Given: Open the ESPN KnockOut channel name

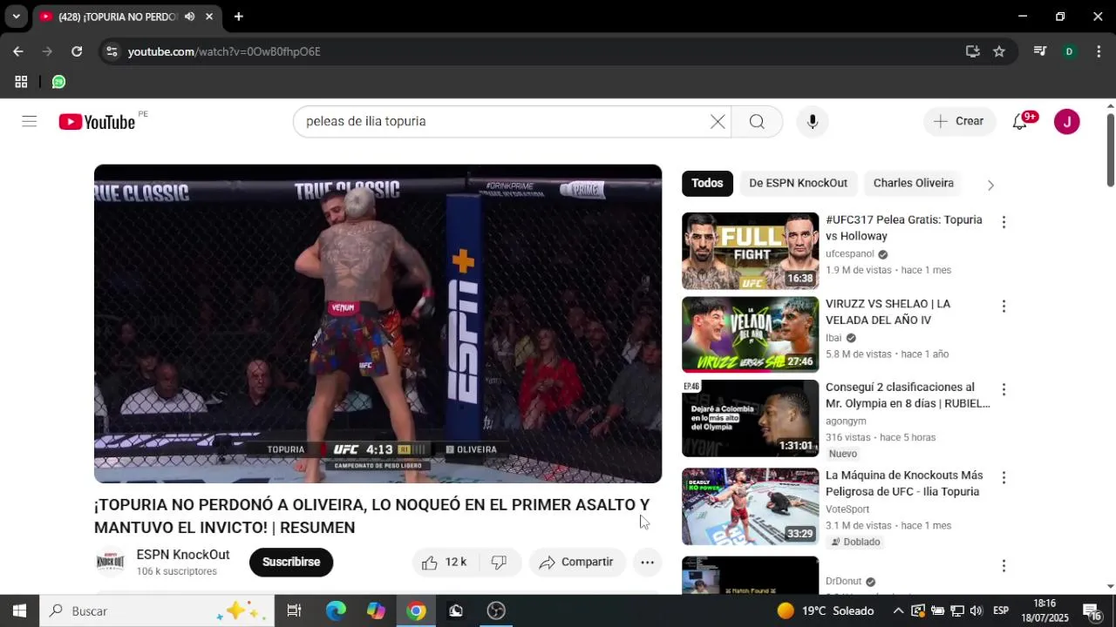Looking at the screenshot, I should click(x=183, y=555).
